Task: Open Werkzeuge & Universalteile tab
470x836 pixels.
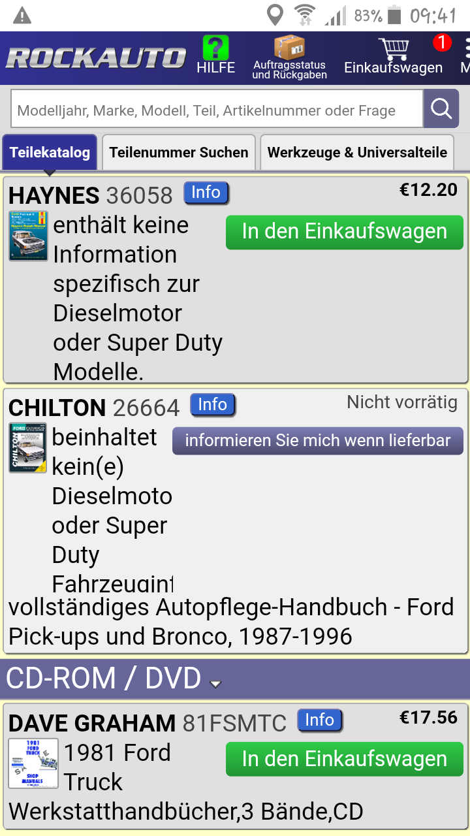Action: [x=357, y=153]
